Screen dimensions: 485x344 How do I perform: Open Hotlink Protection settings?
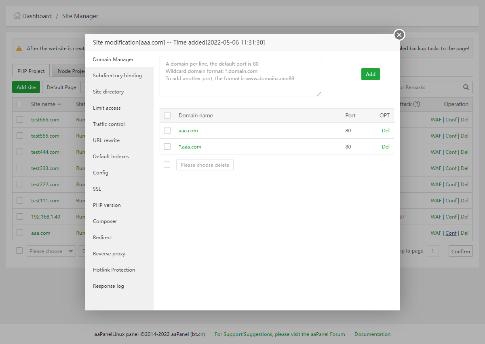pyautogui.click(x=114, y=270)
